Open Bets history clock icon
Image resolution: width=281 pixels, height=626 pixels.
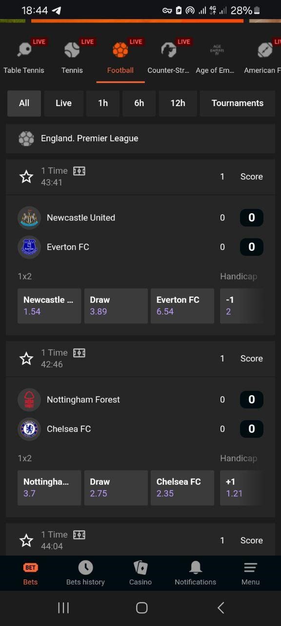pyautogui.click(x=85, y=567)
